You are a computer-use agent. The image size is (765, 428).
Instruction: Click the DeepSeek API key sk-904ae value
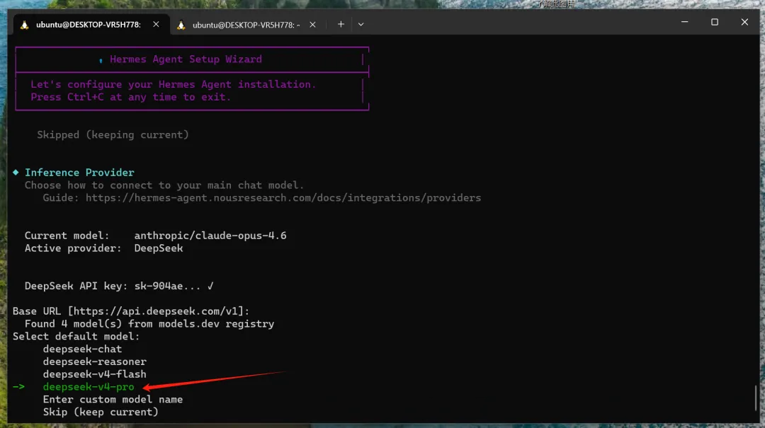pyautogui.click(x=167, y=286)
